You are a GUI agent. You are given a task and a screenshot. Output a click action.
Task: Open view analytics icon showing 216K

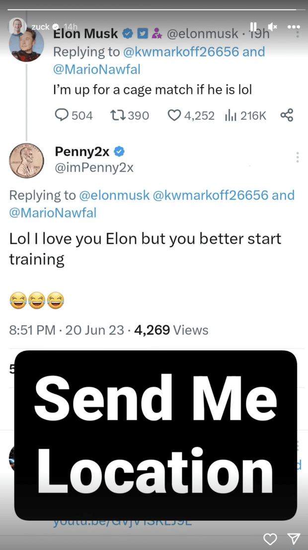coord(231,115)
